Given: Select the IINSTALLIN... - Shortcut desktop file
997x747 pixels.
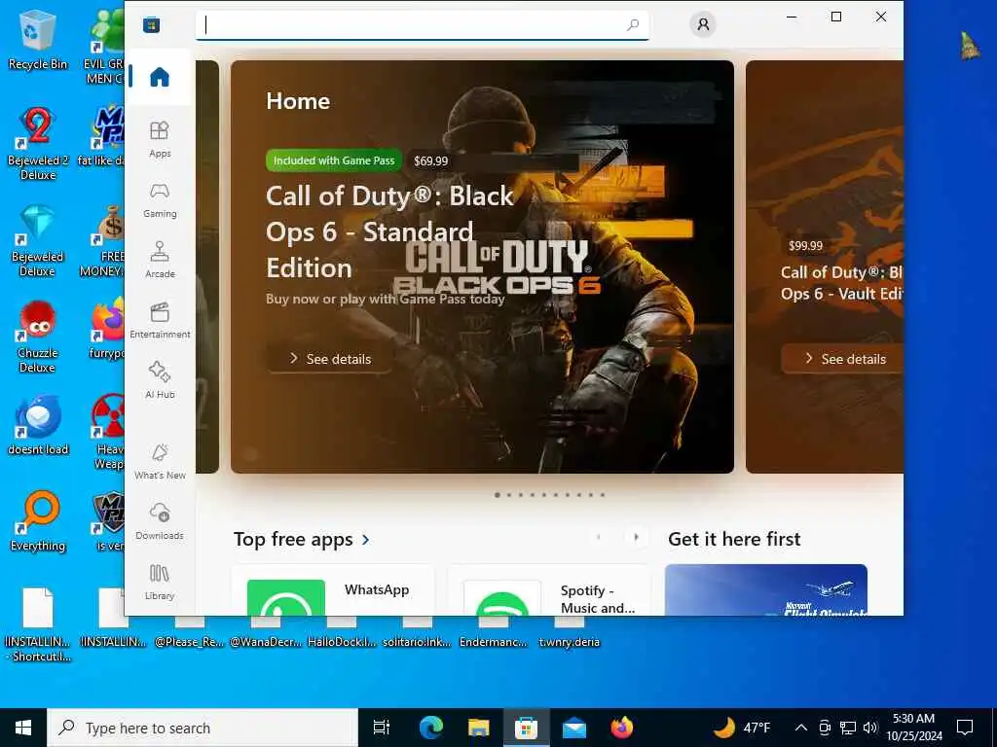Looking at the screenshot, I should pos(38,624).
